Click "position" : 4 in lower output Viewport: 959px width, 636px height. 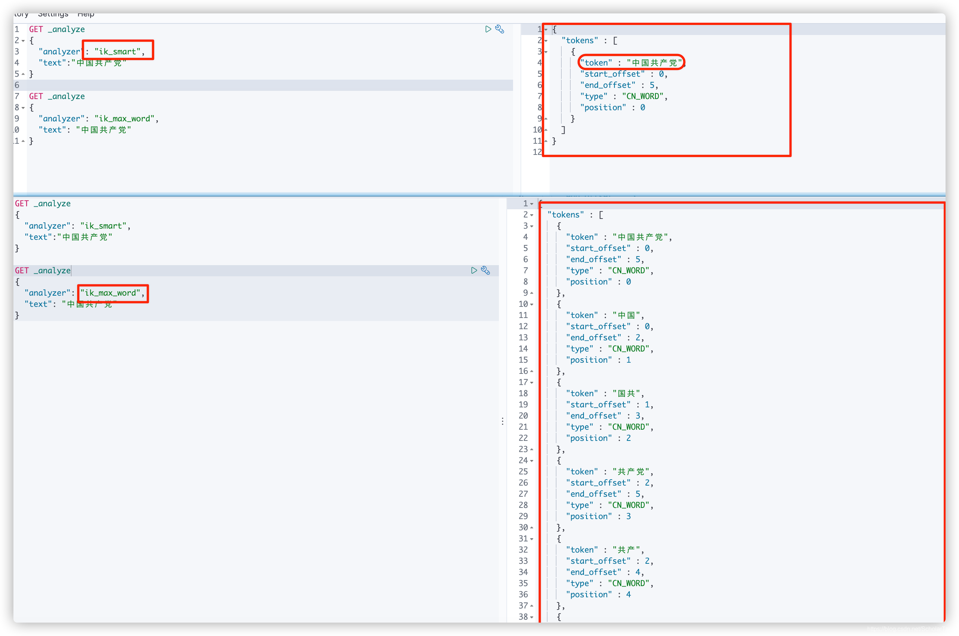(x=598, y=595)
